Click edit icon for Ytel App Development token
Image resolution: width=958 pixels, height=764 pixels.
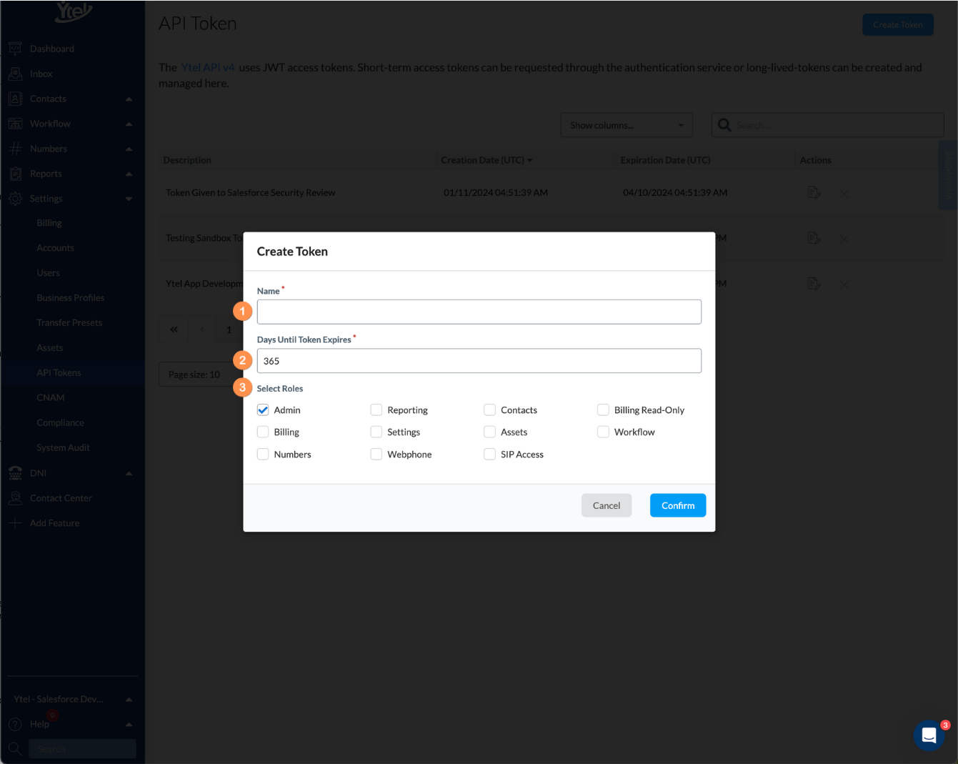click(x=814, y=284)
